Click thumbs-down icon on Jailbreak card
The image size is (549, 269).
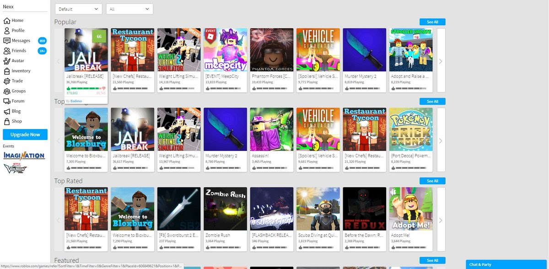(x=104, y=88)
